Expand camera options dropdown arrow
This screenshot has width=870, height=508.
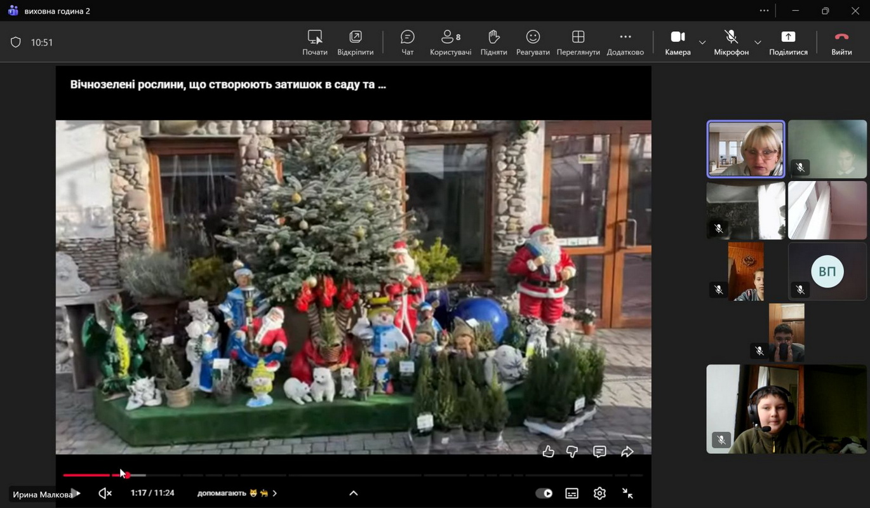coord(702,43)
